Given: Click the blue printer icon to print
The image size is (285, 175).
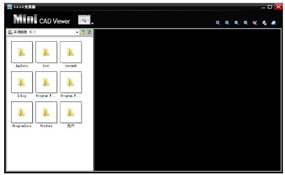Looking at the screenshot, I should 273,23.
